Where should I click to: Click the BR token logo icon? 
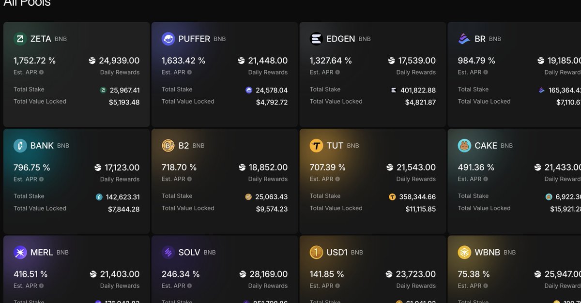tap(464, 39)
